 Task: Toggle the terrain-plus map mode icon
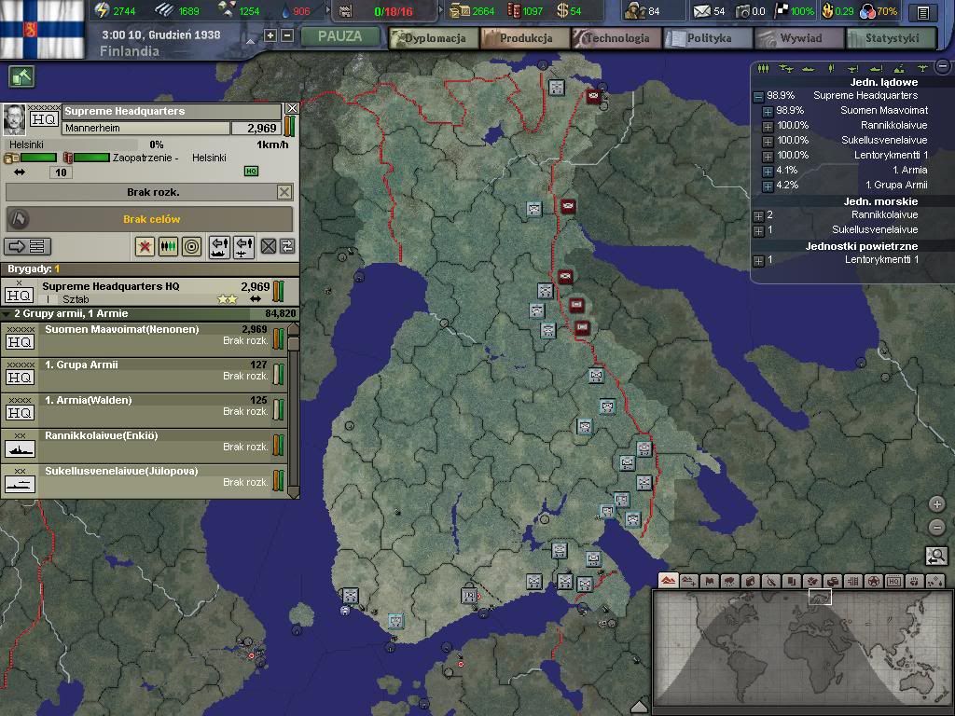coord(689,581)
